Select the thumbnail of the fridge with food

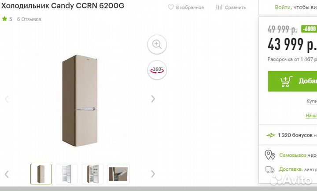(92, 174)
